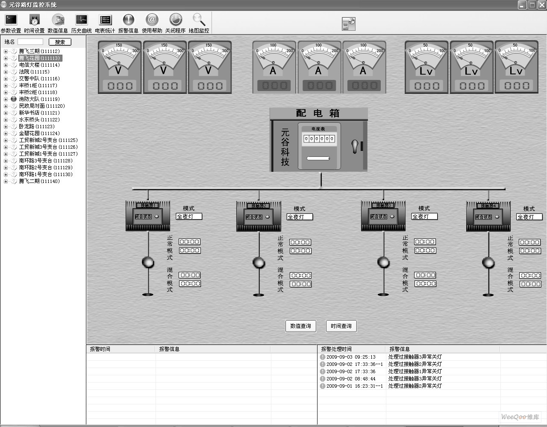Image resolution: width=547 pixels, height=427 pixels.
Task: Expand the 腾飞三期 (111112) tree node
Action: point(6,51)
